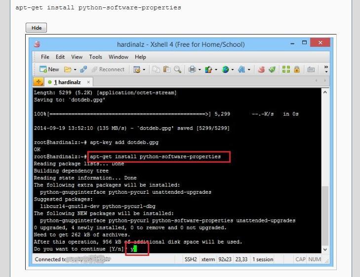Close the hardinalz tab with its X
Viewport: 360px width, 277px height.
[88, 82]
